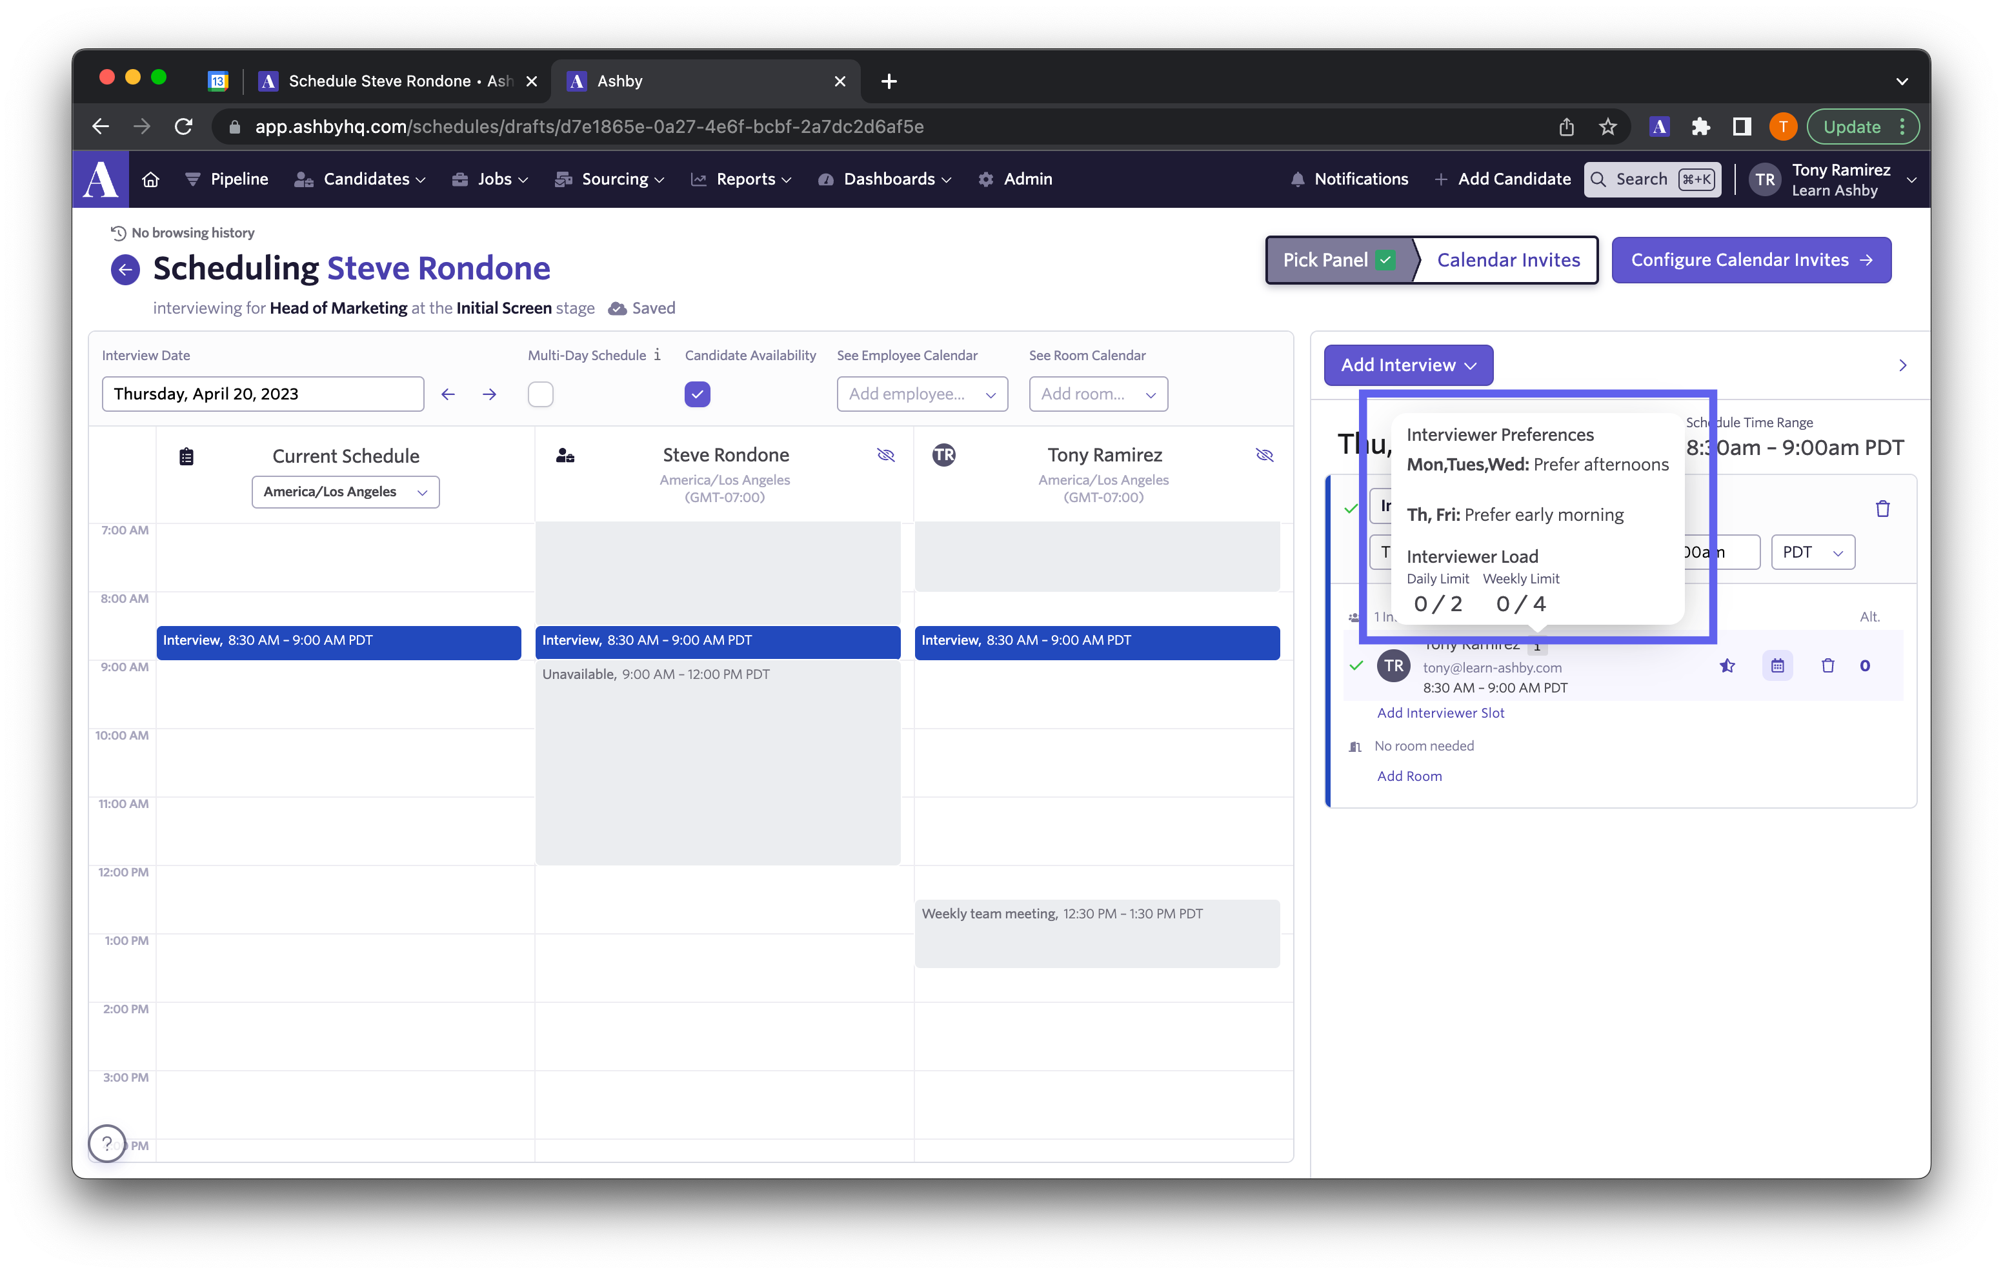Image resolution: width=2003 pixels, height=1274 pixels.
Task: Open the Reports menu
Action: click(x=741, y=179)
